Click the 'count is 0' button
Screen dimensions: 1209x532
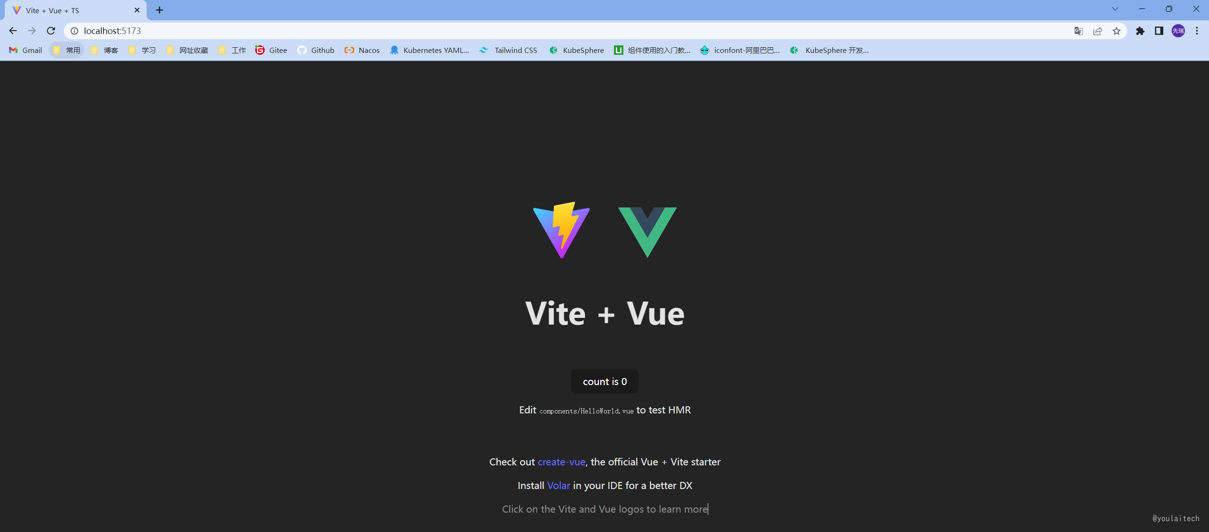(x=604, y=381)
